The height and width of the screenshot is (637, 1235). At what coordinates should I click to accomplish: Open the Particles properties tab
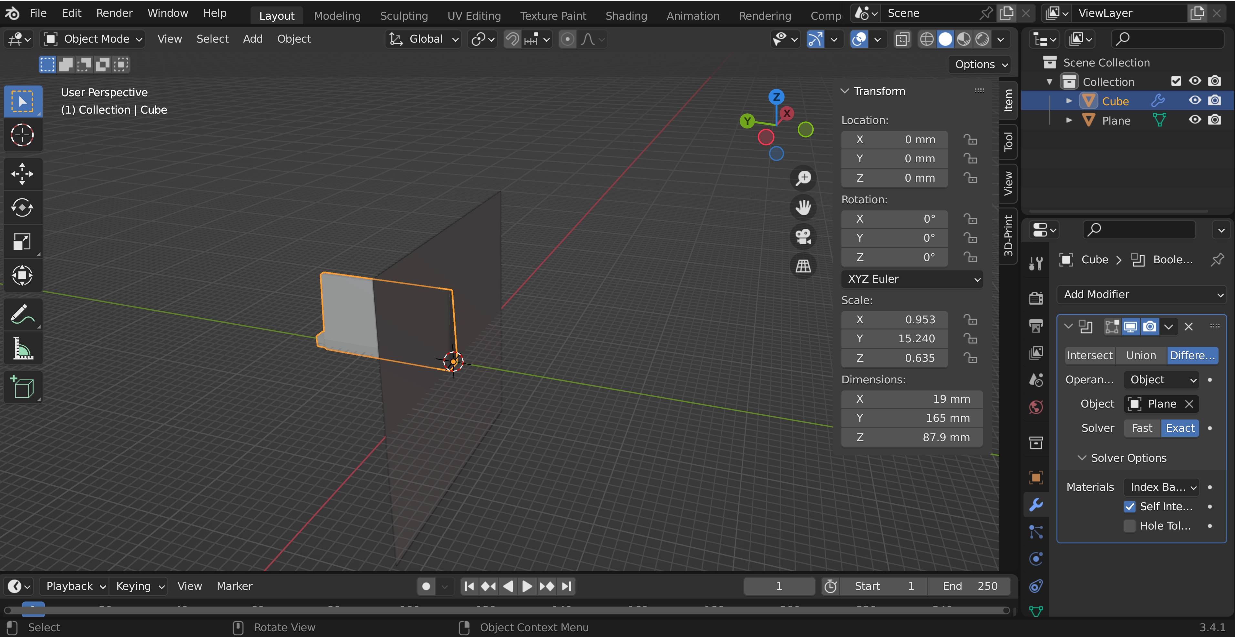[1036, 532]
